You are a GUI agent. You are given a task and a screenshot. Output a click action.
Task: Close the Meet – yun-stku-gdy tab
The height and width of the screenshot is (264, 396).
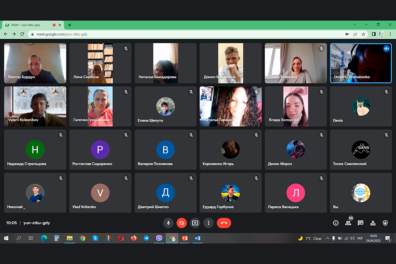(60, 25)
